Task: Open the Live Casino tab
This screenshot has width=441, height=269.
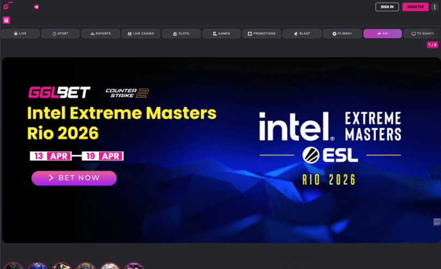Action: tap(141, 34)
